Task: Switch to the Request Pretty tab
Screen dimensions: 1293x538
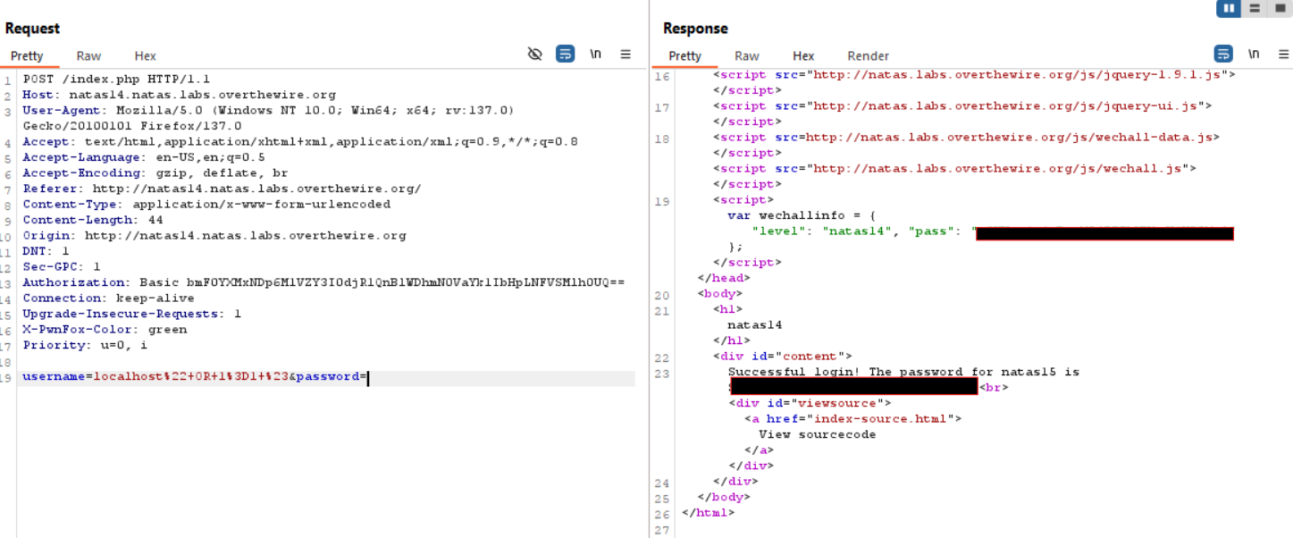Action: point(27,56)
